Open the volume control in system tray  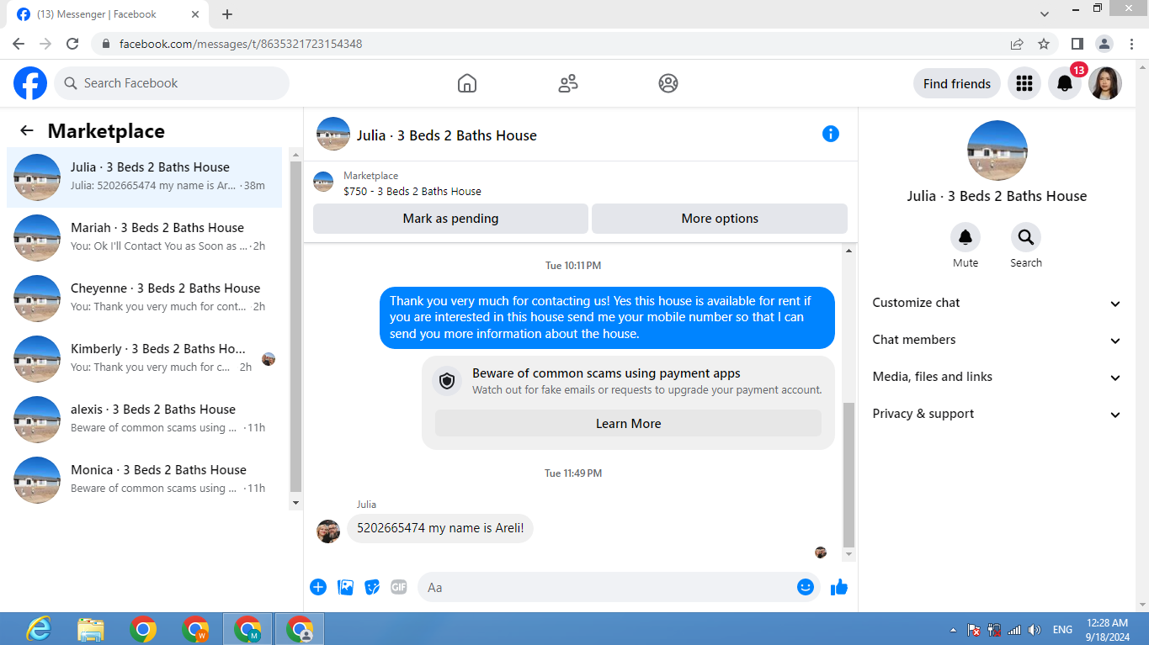tap(1035, 630)
